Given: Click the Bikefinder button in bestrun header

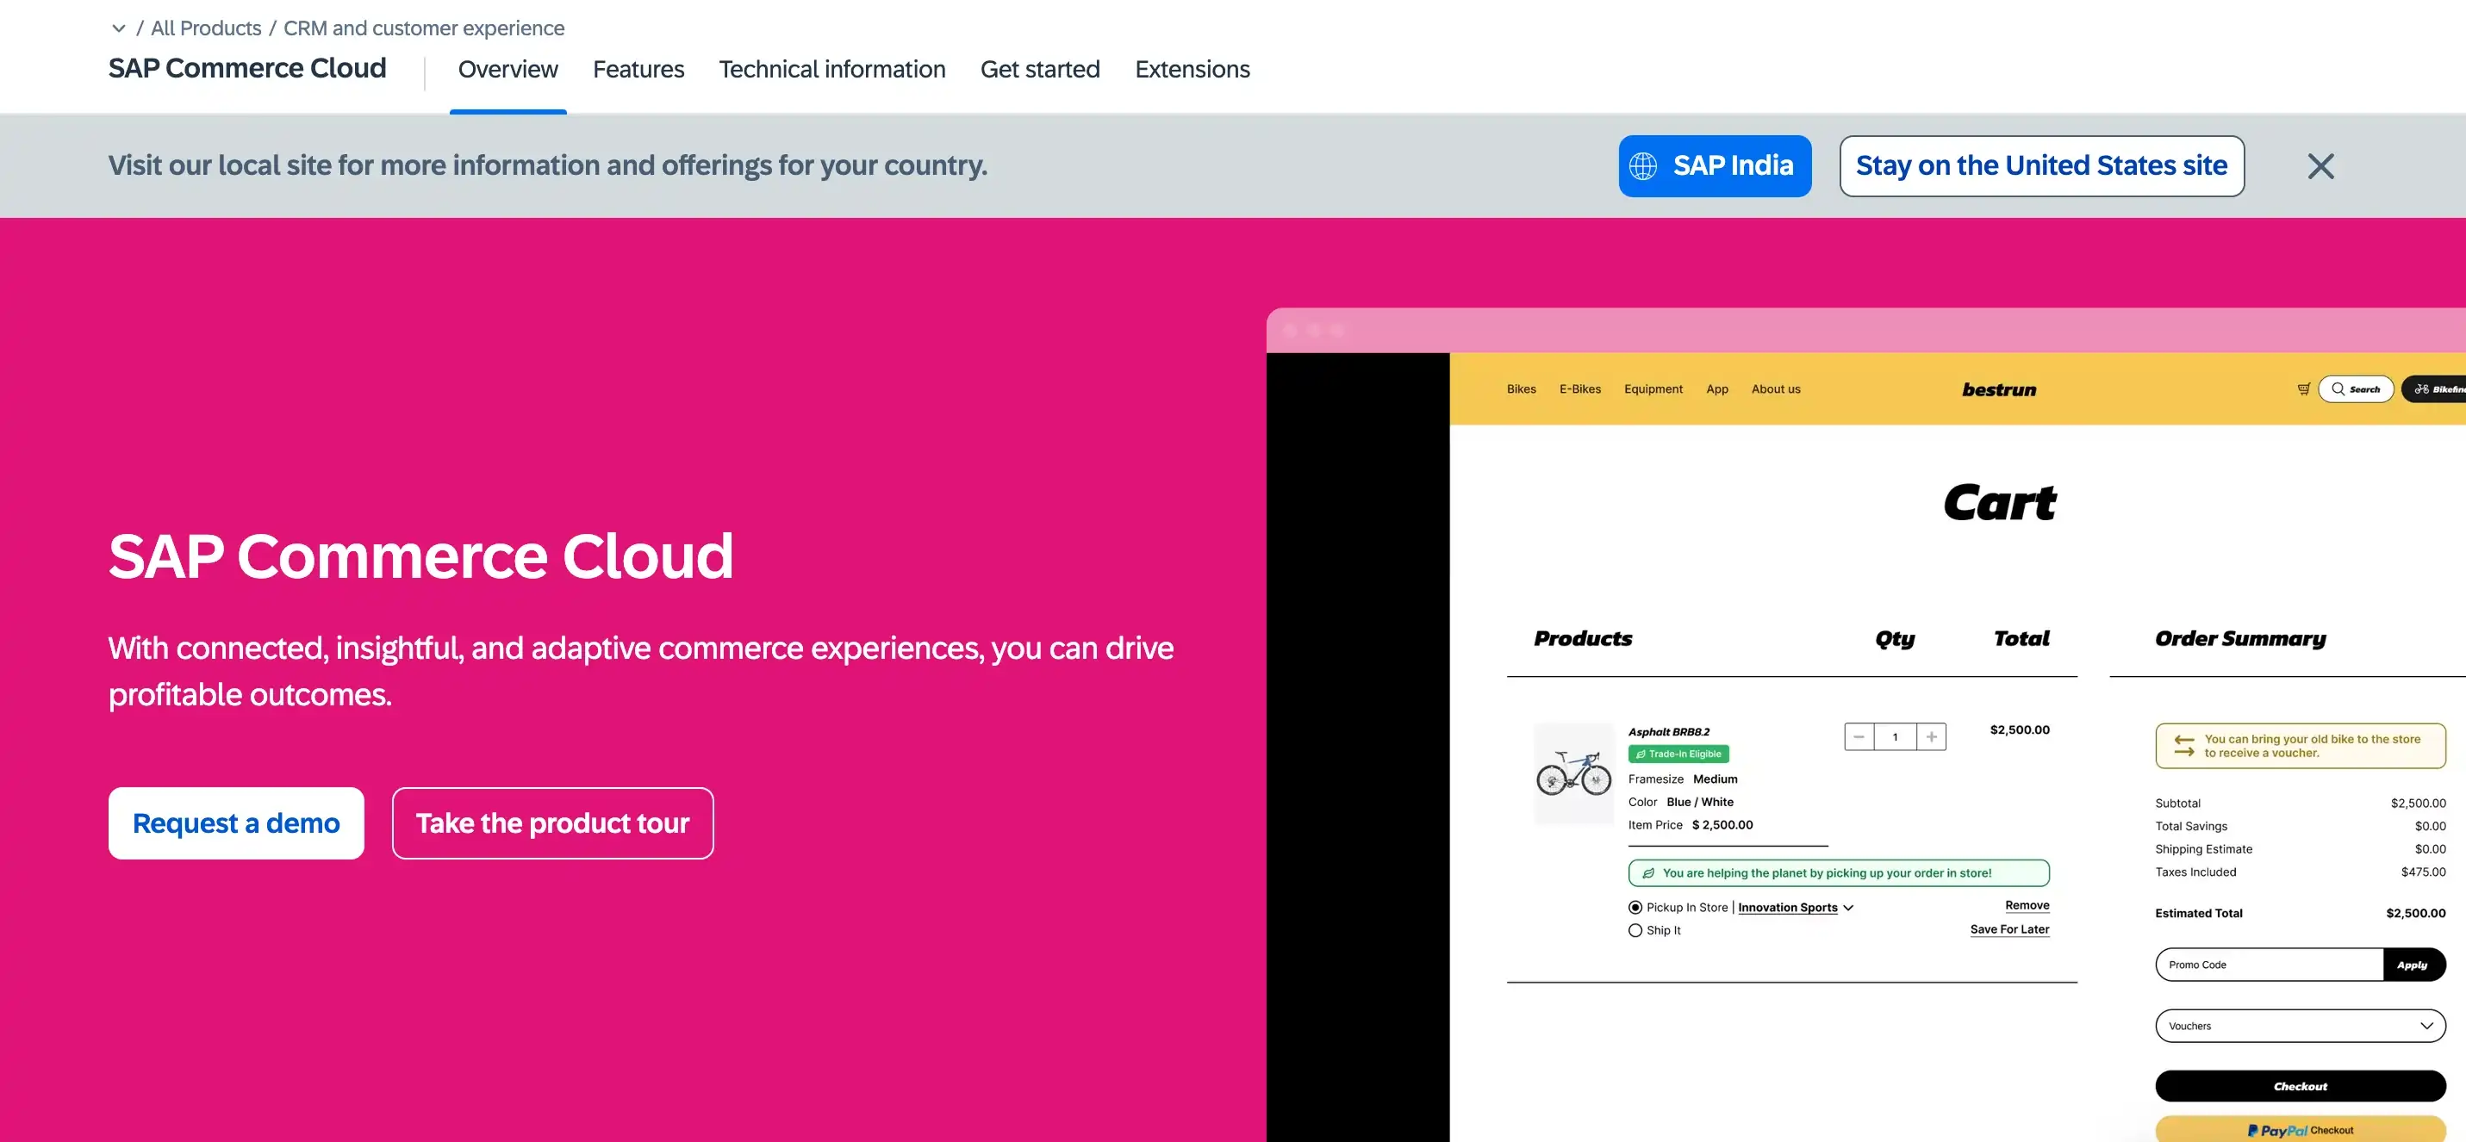Looking at the screenshot, I should click(2434, 388).
